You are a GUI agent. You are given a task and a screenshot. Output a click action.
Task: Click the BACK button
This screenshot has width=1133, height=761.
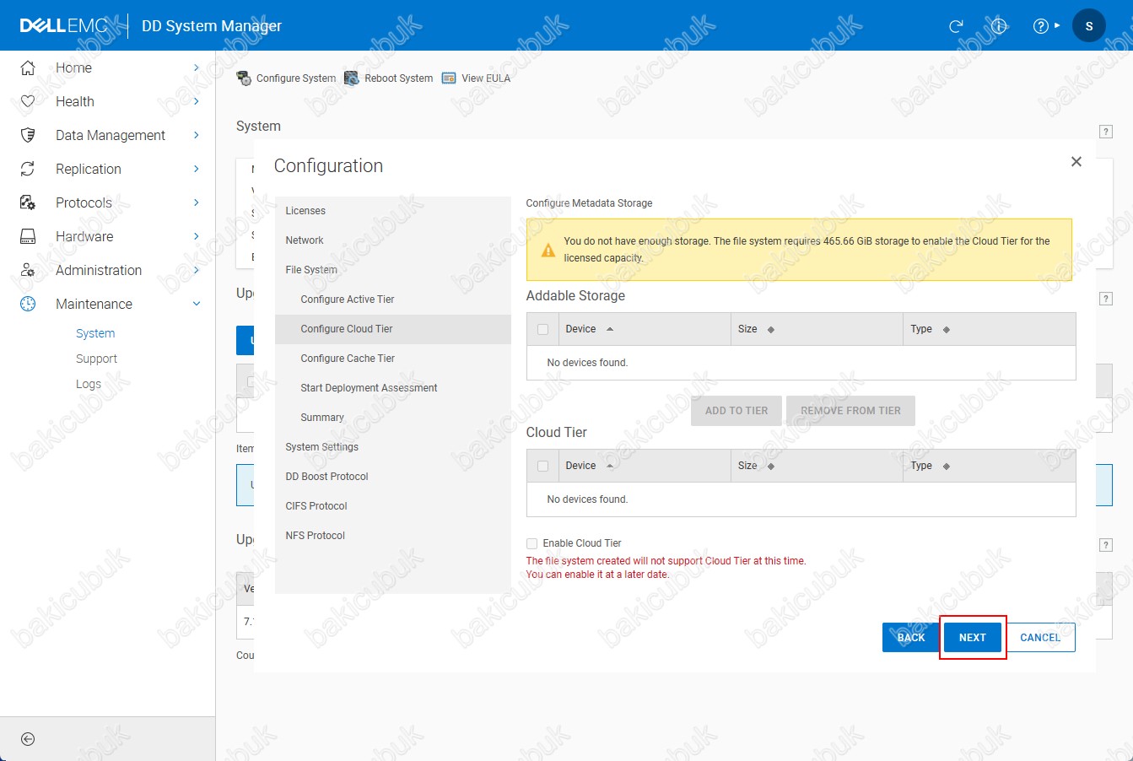tap(911, 638)
